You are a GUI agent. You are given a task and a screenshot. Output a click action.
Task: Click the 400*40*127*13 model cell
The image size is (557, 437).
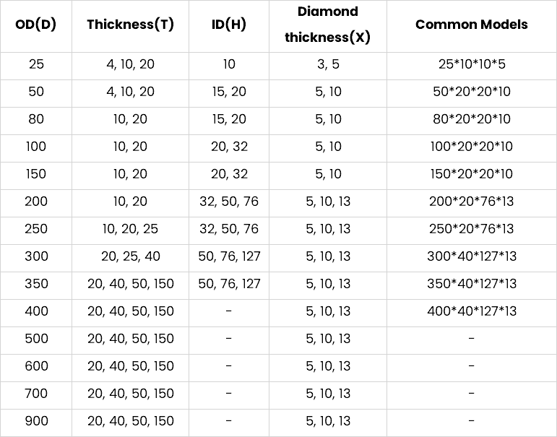472,311
